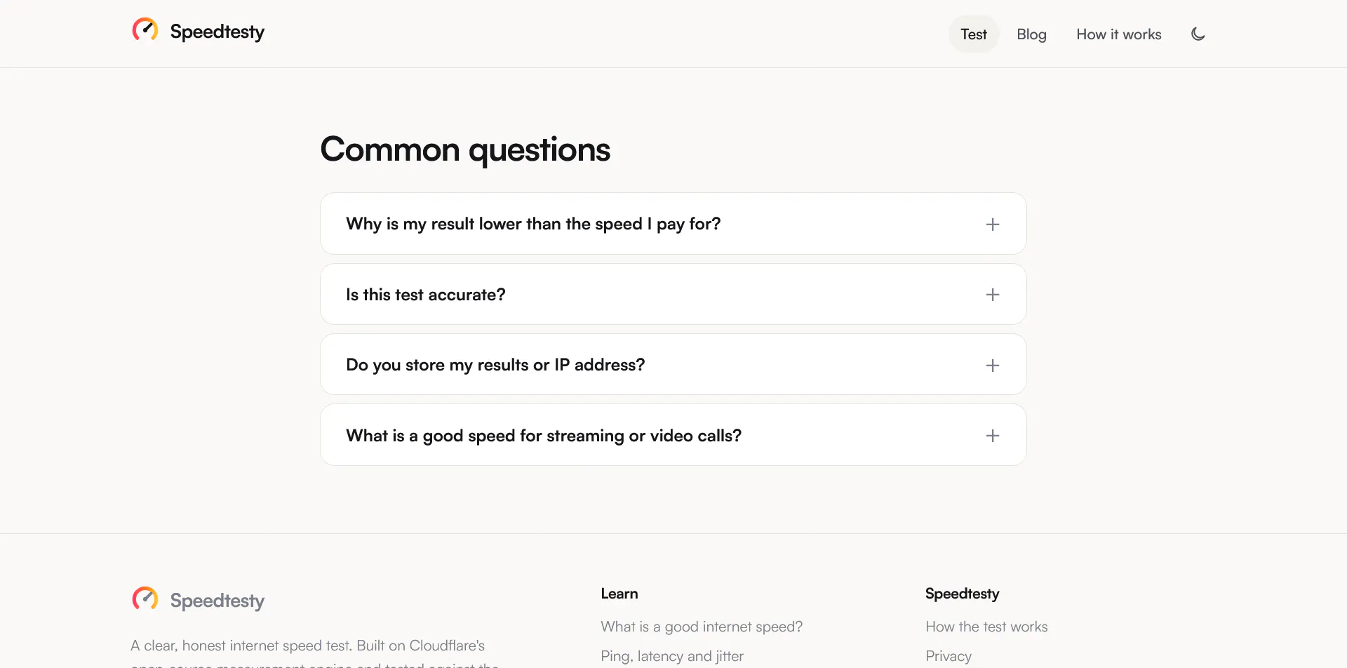Click plus icon beside 'Is this test accurate?'
This screenshot has height=668, width=1347.
click(x=993, y=295)
